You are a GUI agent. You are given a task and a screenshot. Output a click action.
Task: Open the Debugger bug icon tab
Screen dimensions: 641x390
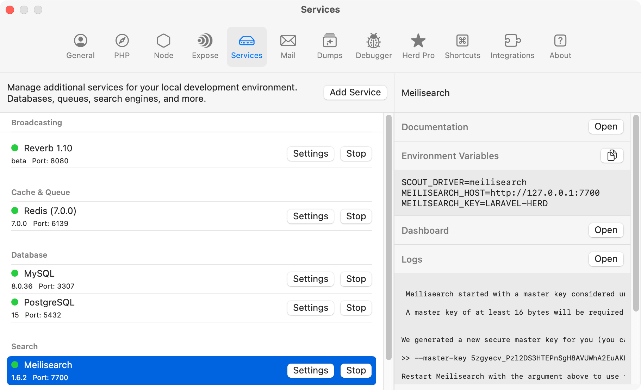click(374, 46)
